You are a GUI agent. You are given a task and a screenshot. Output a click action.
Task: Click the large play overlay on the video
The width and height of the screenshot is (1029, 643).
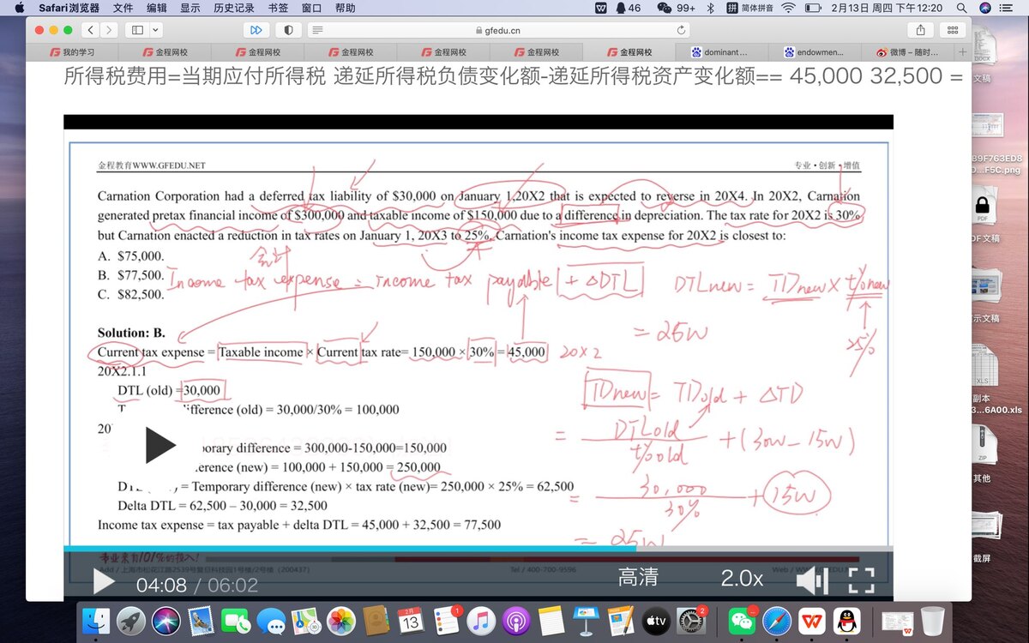pyautogui.click(x=159, y=446)
